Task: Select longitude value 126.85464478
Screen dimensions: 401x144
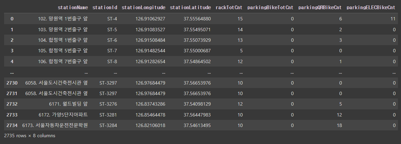Action: (x=150, y=115)
